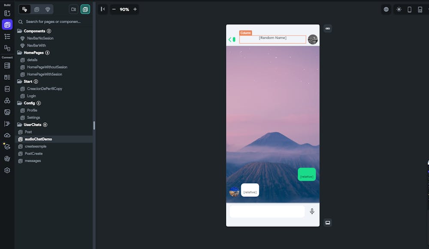Select the phone device preview icon
The height and width of the screenshot is (249, 429).
[409, 9]
